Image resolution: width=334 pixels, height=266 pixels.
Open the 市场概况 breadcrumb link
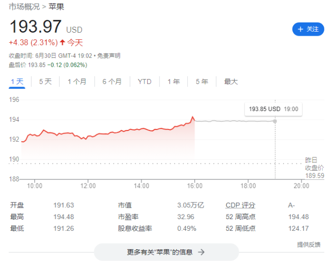click(24, 7)
